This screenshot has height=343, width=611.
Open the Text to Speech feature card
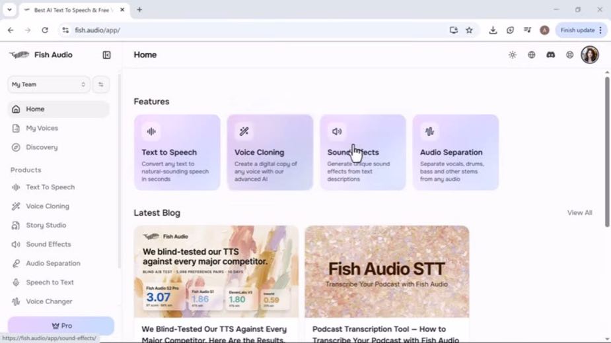pyautogui.click(x=177, y=152)
